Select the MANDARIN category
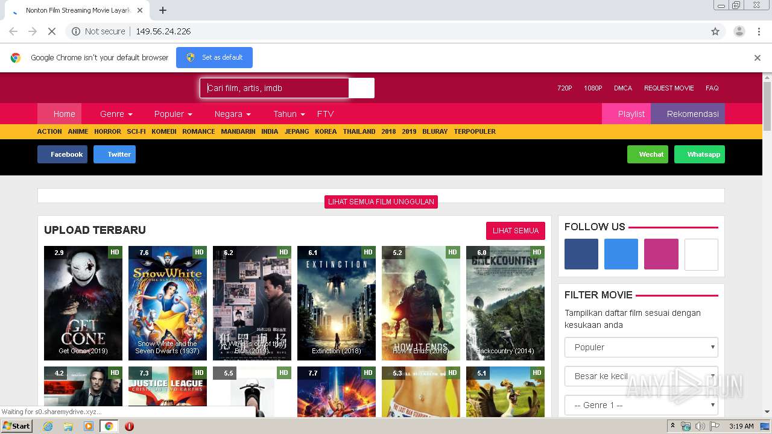The width and height of the screenshot is (772, 434). click(x=238, y=131)
